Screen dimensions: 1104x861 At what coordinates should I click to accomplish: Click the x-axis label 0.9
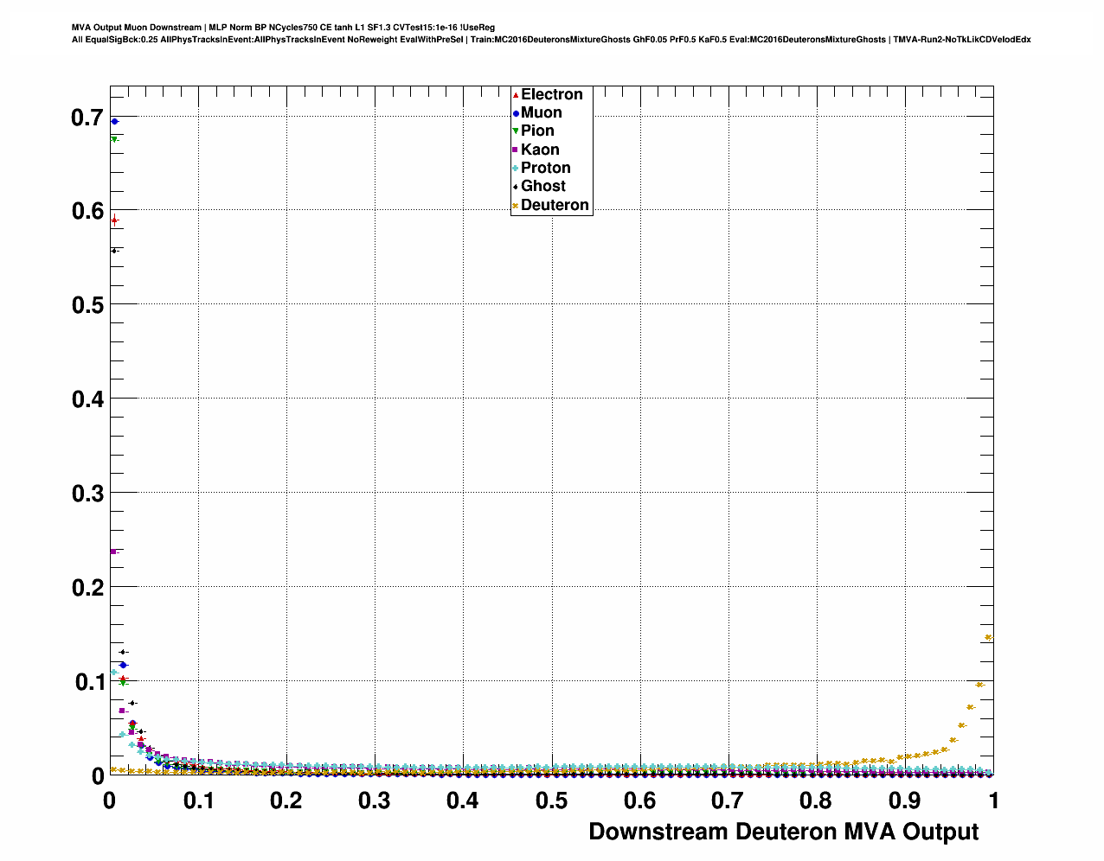905,800
